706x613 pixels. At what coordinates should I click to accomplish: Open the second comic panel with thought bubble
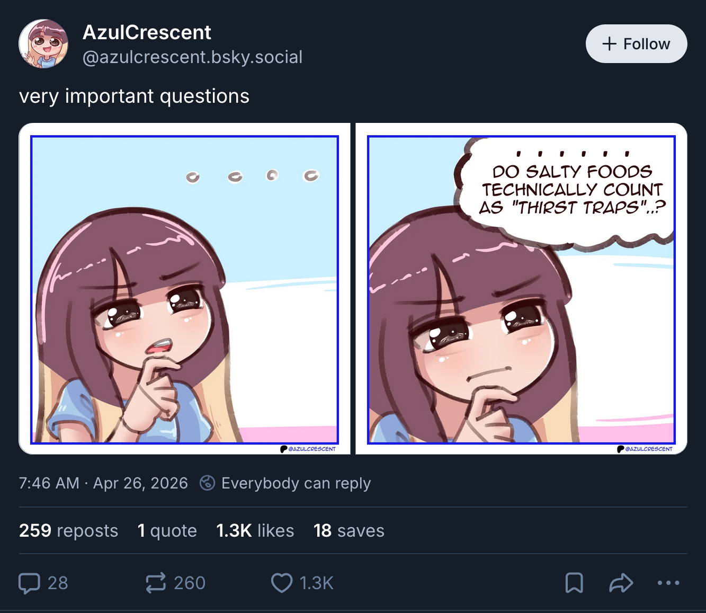[x=521, y=289]
